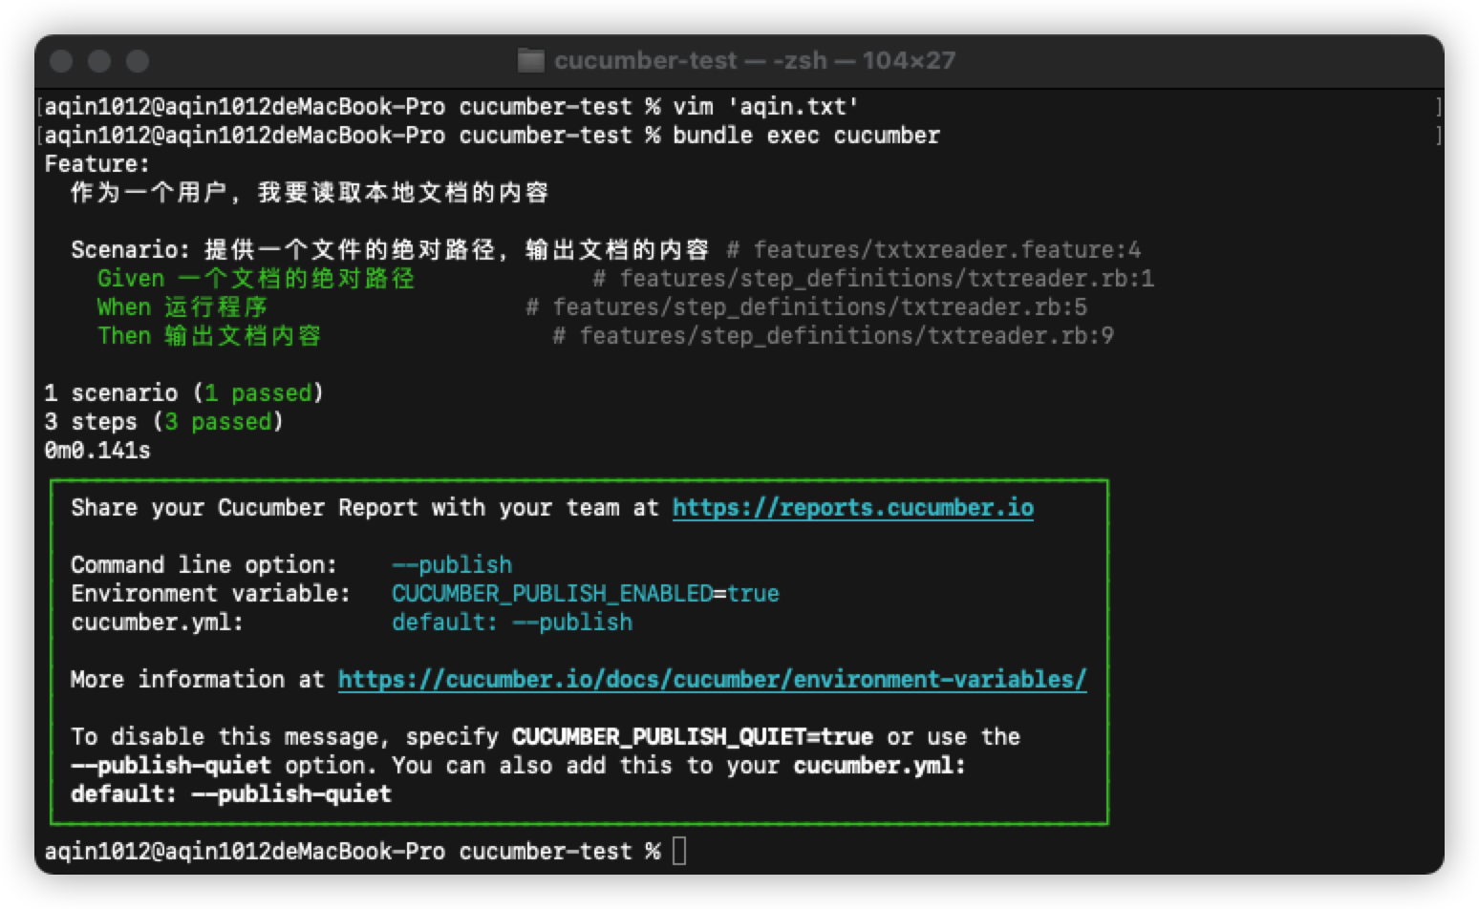Click the 'When 运行程序' step
The image size is (1479, 909).
click(182, 307)
